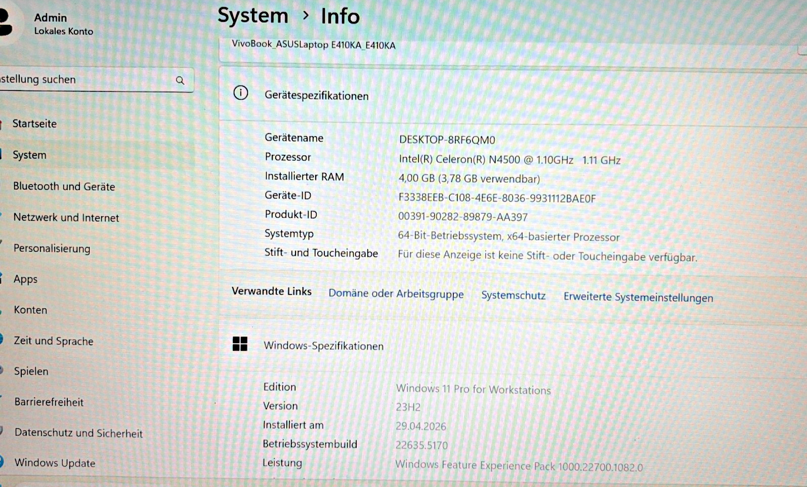Click the Verwandte Links label
The height and width of the screenshot is (487, 807).
(x=272, y=291)
